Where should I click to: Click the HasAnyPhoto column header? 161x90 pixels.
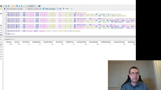(x=59, y=42)
